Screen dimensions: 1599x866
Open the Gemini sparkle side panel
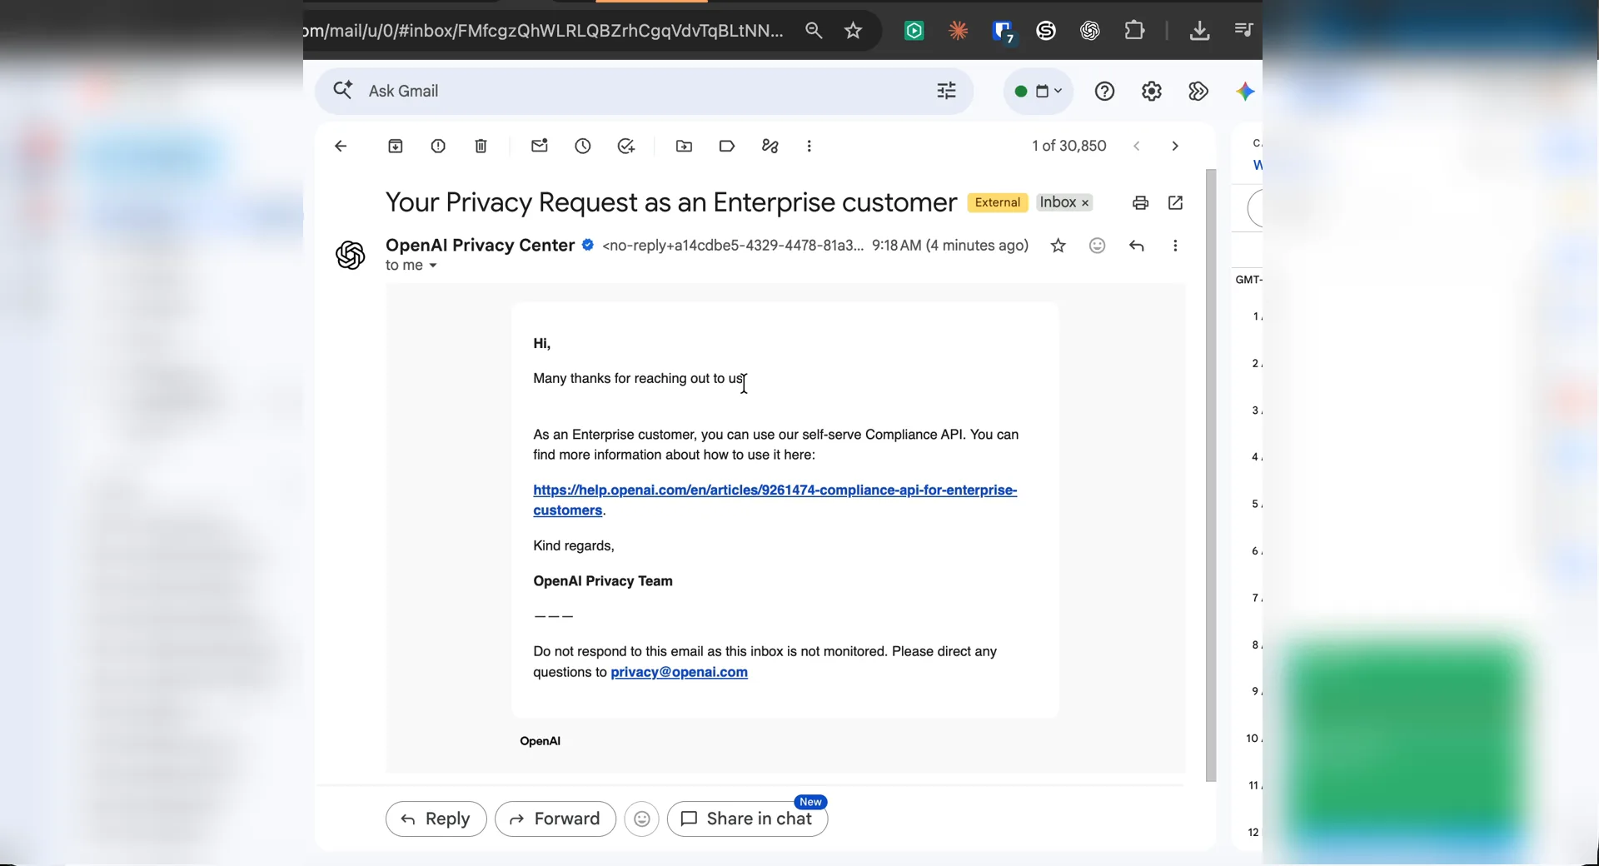[x=1245, y=92]
